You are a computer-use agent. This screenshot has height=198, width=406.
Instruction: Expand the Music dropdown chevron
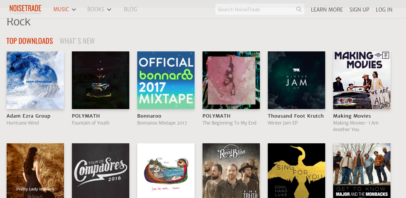coord(74,10)
